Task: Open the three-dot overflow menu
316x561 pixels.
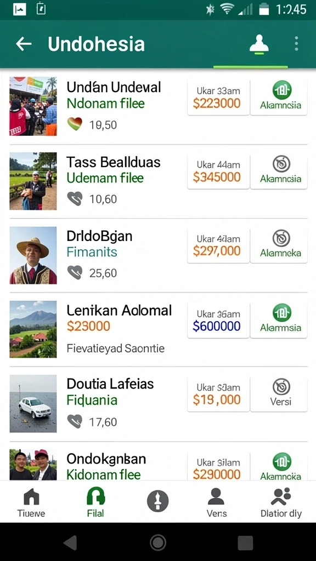Action: [x=296, y=44]
